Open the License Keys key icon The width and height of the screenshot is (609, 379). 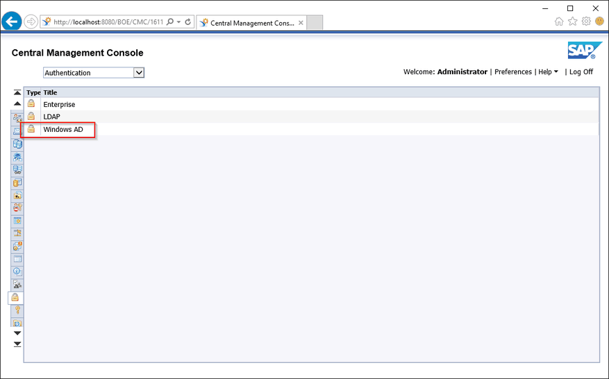coord(17,310)
